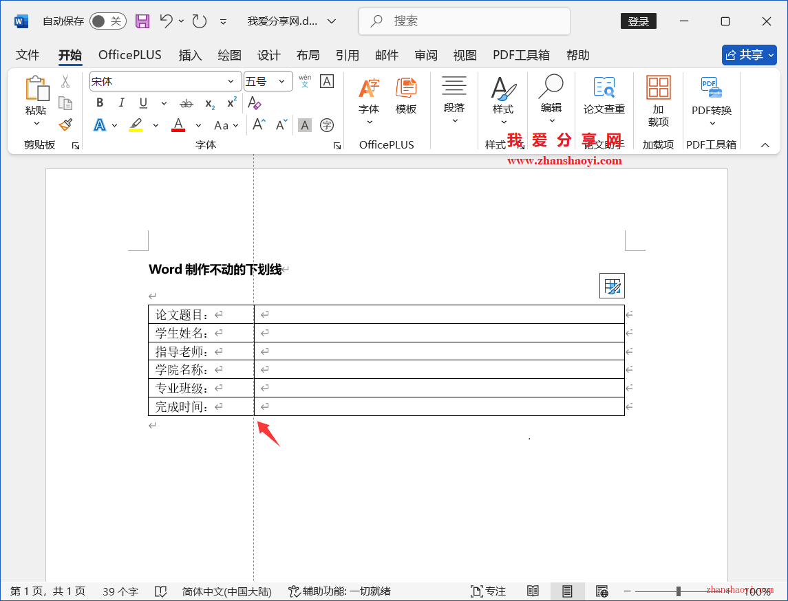Switch to the 插入 Insert tab
Viewport: 788px width, 601px height.
pos(190,55)
